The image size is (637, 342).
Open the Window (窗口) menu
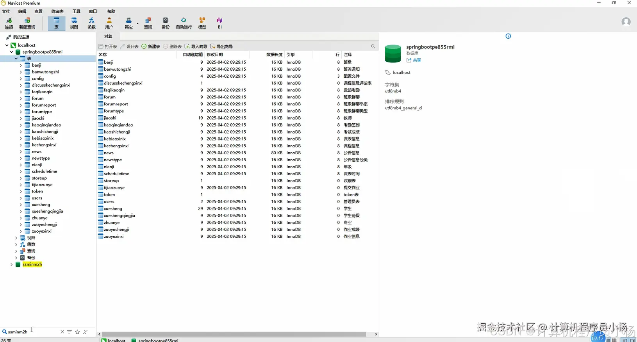[x=93, y=11]
